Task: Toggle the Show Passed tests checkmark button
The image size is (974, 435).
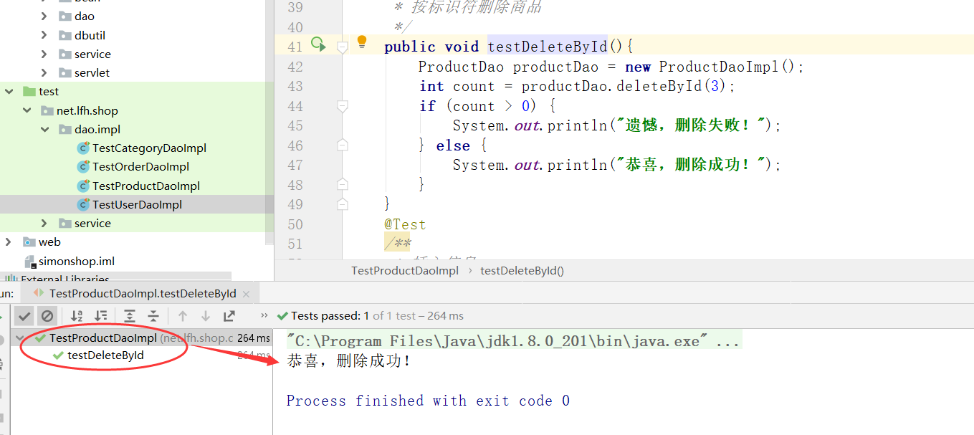Action: coord(24,316)
